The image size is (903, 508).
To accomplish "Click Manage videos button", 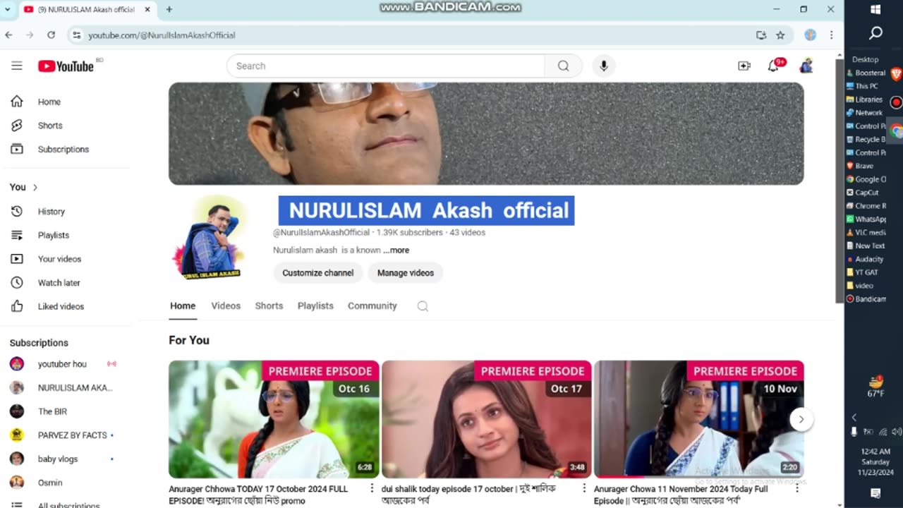I will 406,273.
